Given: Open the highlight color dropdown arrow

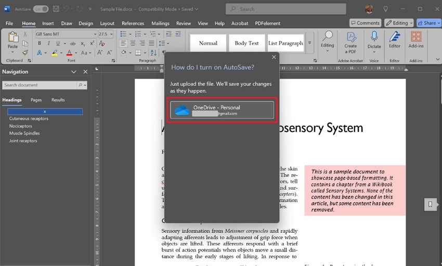Looking at the screenshot, I should tap(61, 52).
